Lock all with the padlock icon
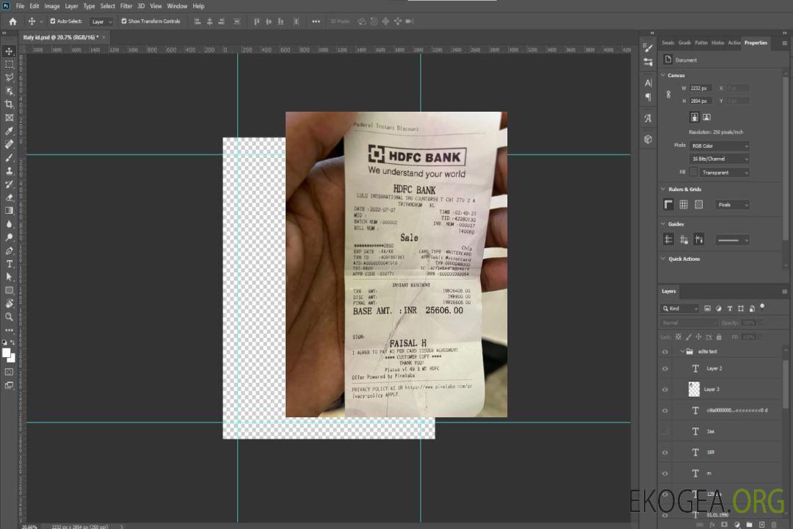The height and width of the screenshot is (529, 793). 719,337
